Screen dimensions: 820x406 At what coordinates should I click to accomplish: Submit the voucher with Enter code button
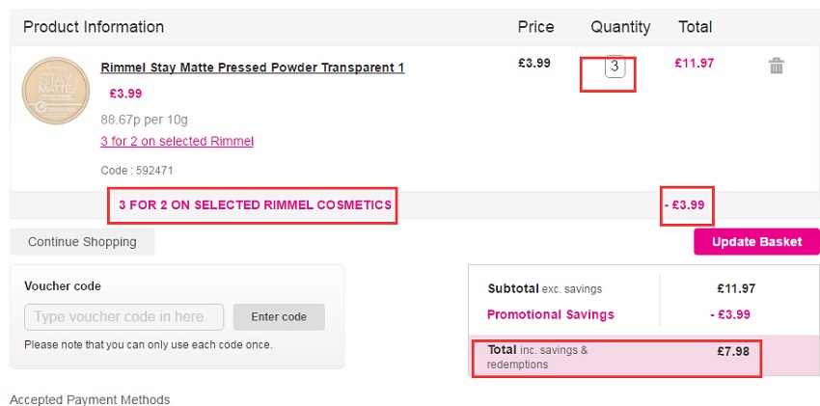279,316
